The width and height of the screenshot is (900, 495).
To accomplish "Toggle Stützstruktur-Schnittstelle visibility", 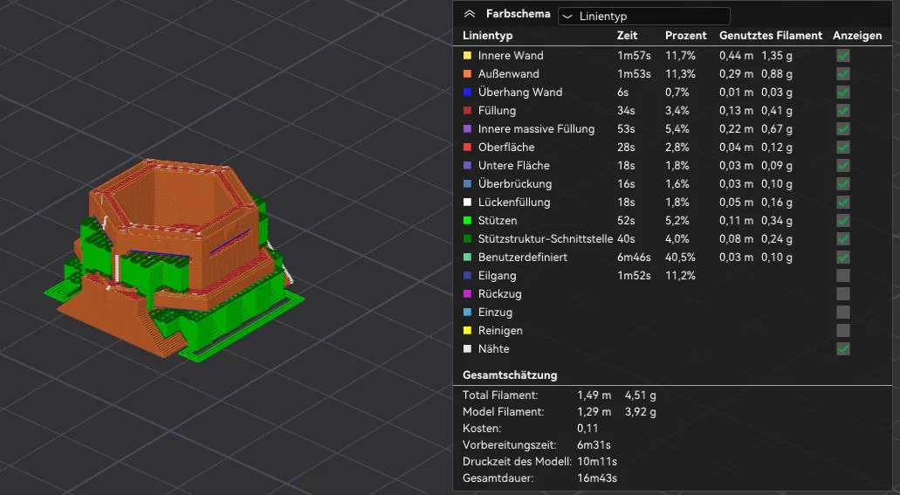I will coord(842,239).
